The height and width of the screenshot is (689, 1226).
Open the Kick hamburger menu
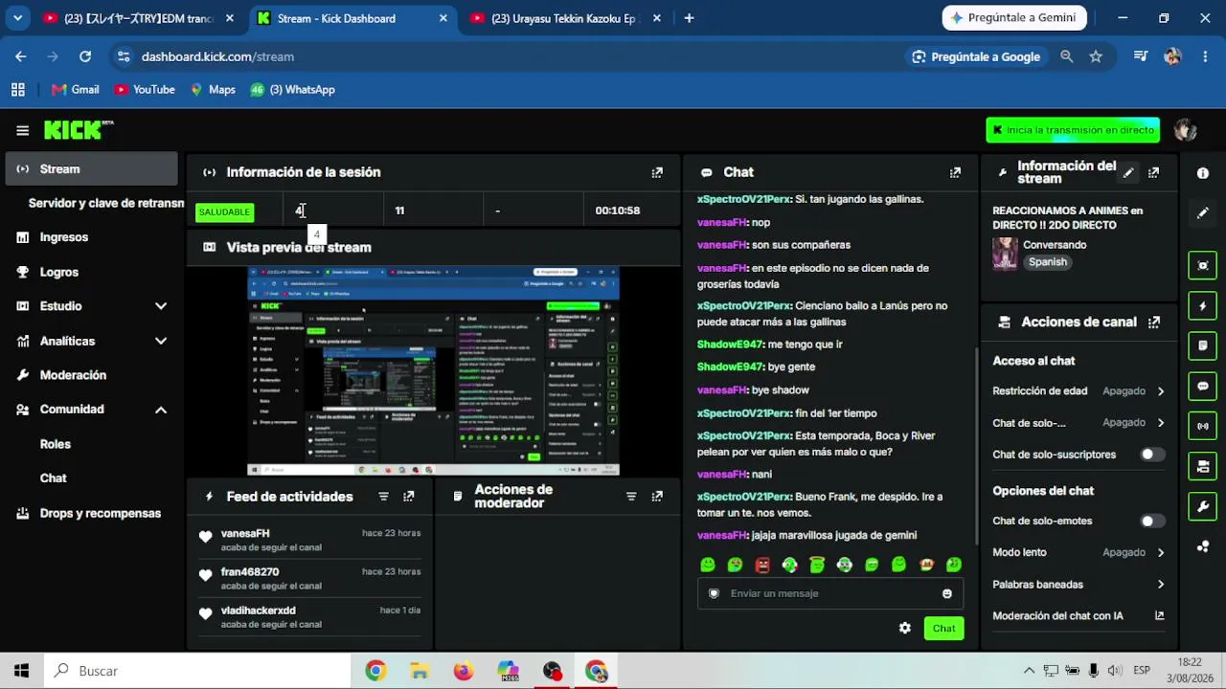point(22,130)
